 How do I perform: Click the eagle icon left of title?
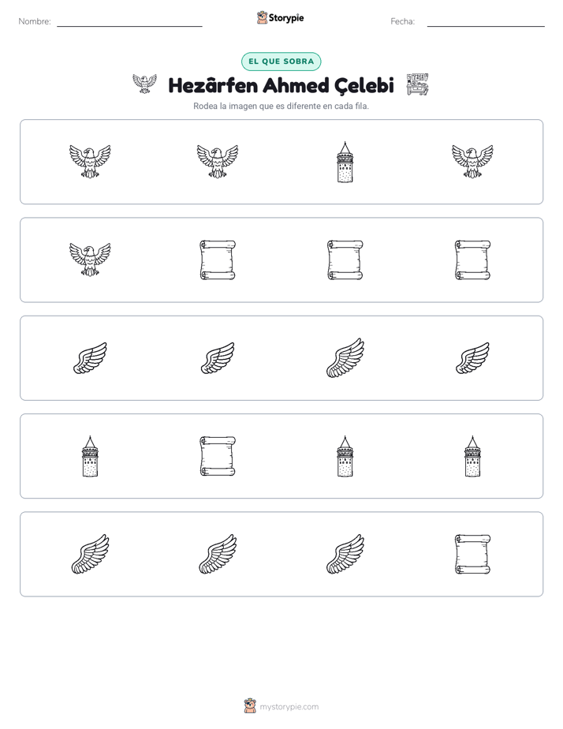pyautogui.click(x=144, y=84)
